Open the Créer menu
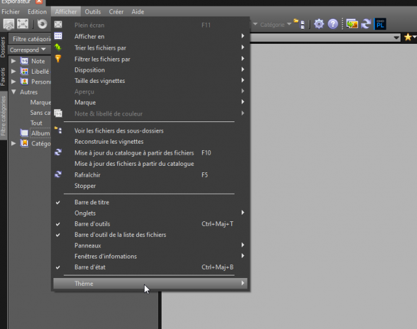Image resolution: width=417 pixels, height=329 pixels. coord(116,12)
